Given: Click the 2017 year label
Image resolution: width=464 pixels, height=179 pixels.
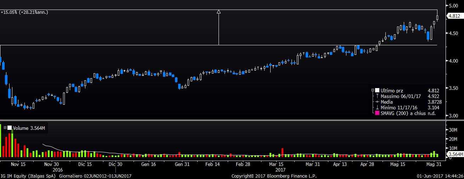Looking at the screenshot, I should pyautogui.click(x=280, y=170).
